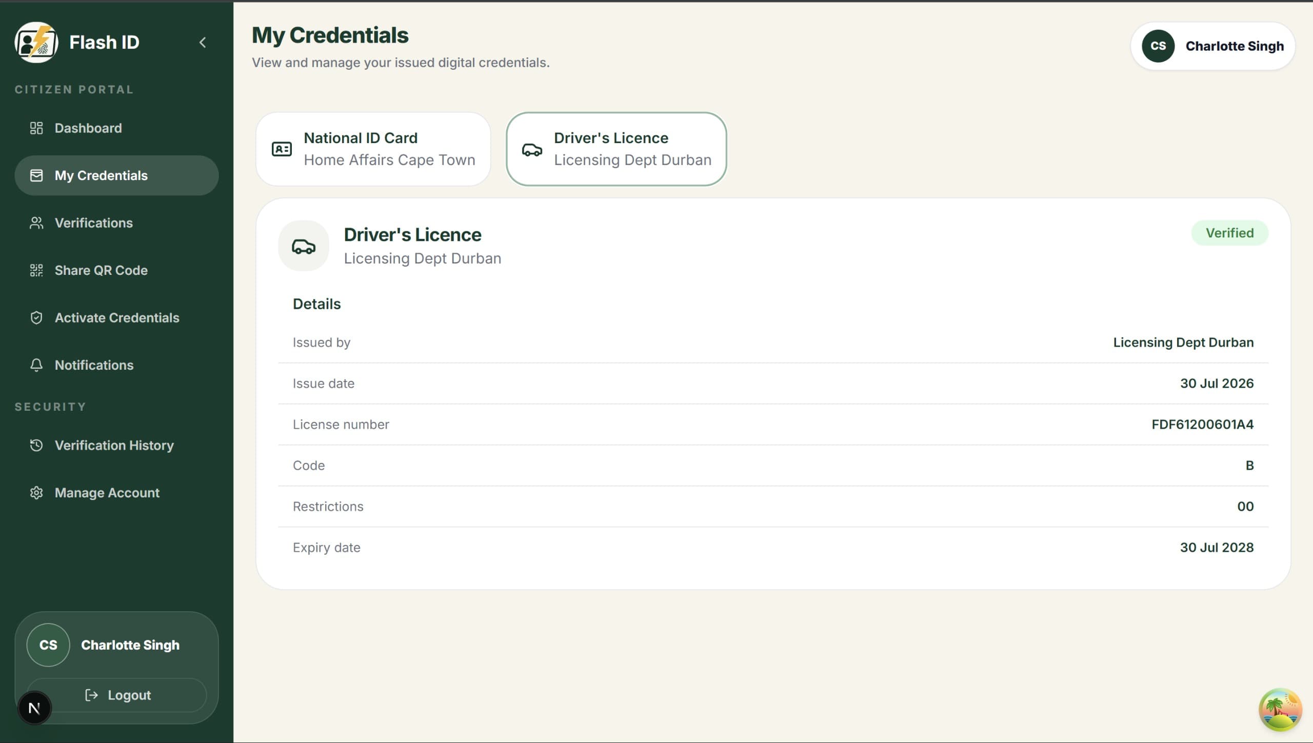Click the Details section heading

pyautogui.click(x=316, y=304)
